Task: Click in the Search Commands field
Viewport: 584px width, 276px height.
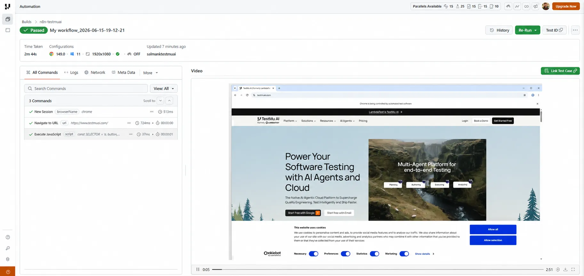Action: click(x=86, y=88)
